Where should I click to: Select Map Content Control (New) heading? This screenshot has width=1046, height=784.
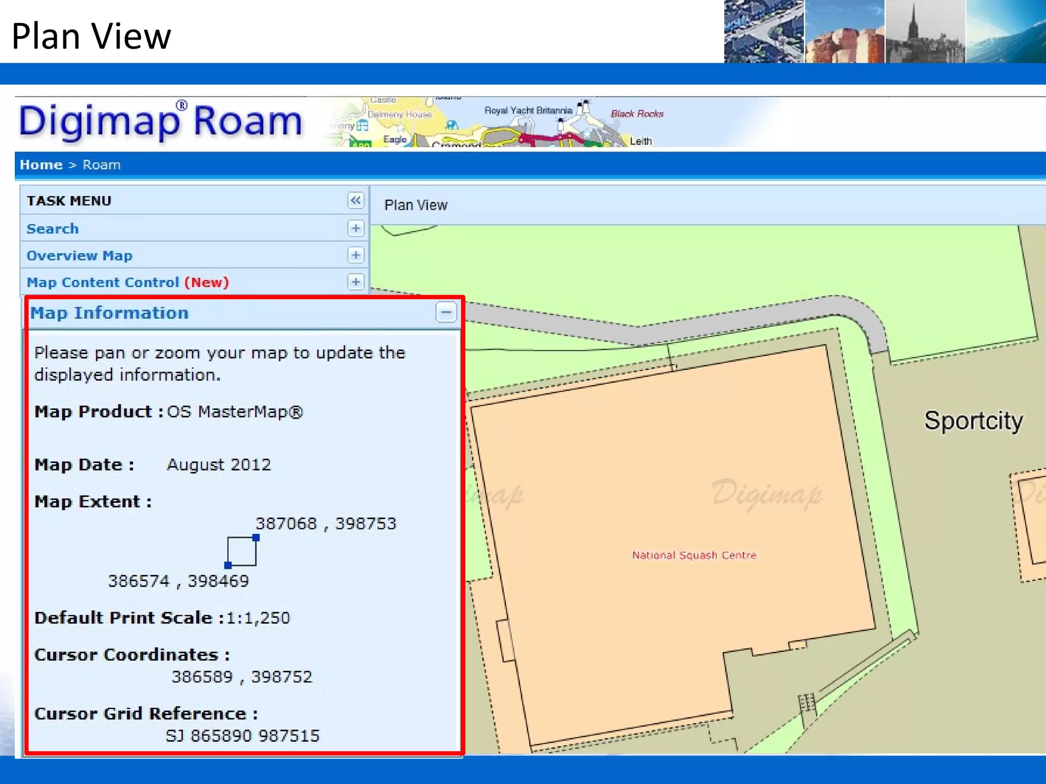128,282
